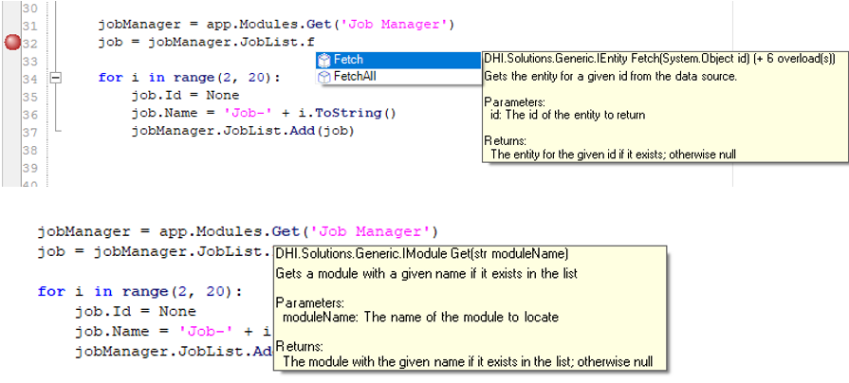Click 'Gets the entity for a given id' description
The image size is (849, 383).
coord(610,76)
